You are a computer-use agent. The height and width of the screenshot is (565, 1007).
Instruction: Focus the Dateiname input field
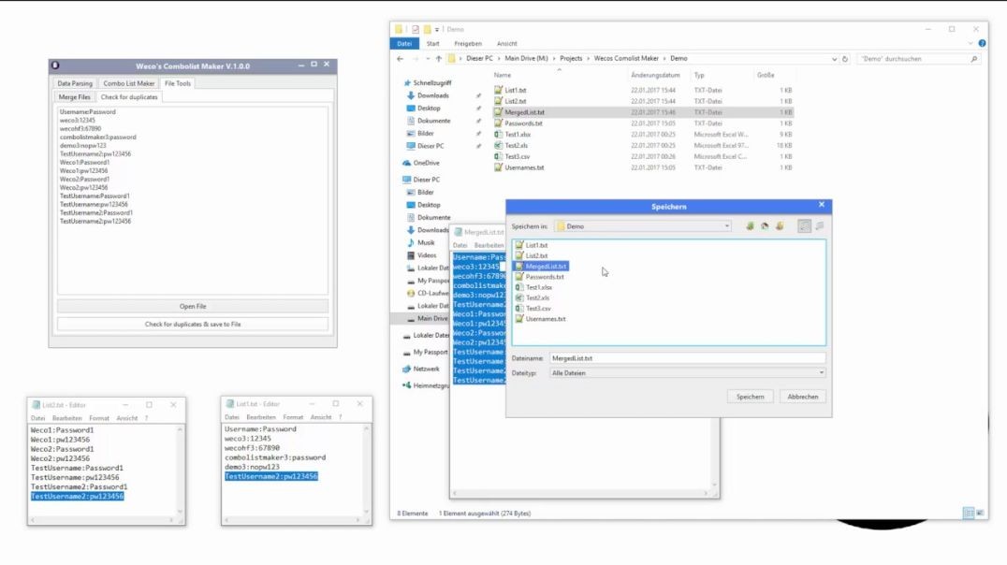click(x=687, y=358)
